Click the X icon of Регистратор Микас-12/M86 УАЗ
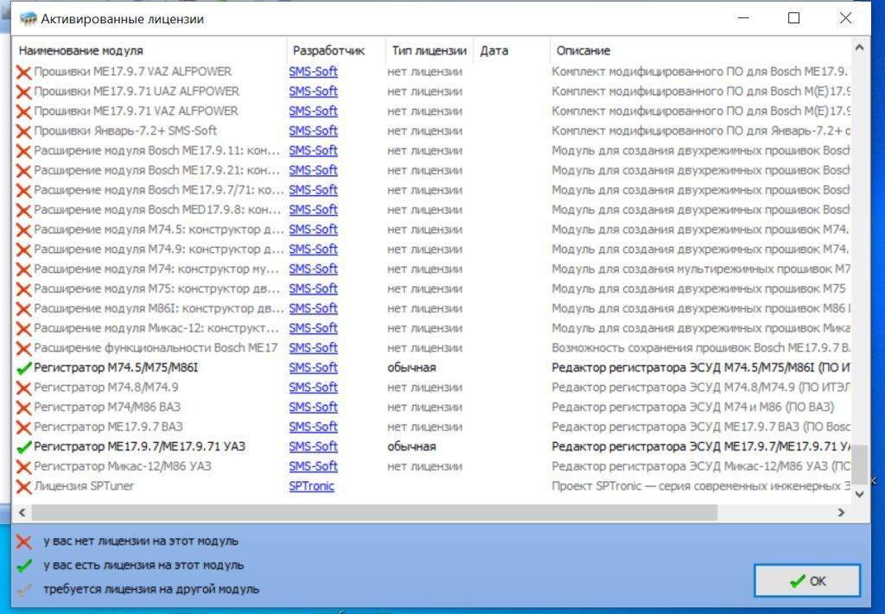Viewport: 885px width, 614px height. (x=23, y=467)
